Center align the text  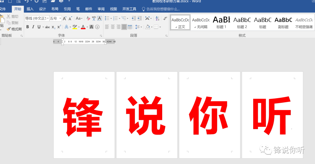point(113,27)
